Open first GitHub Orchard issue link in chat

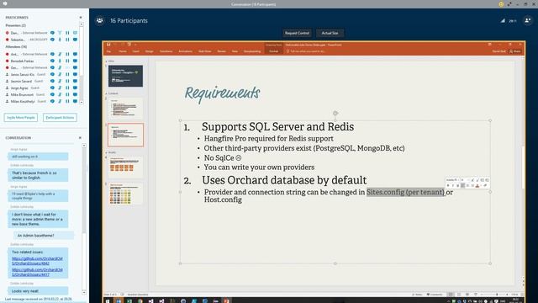(37, 261)
